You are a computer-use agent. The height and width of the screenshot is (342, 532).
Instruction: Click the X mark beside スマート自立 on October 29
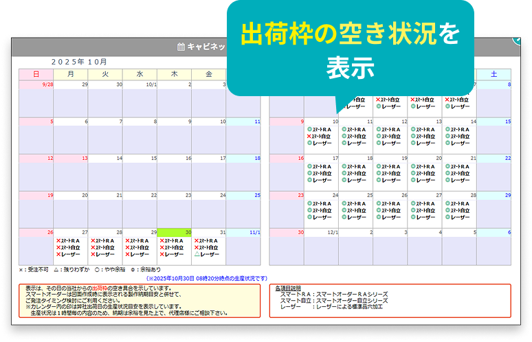tap(128, 247)
